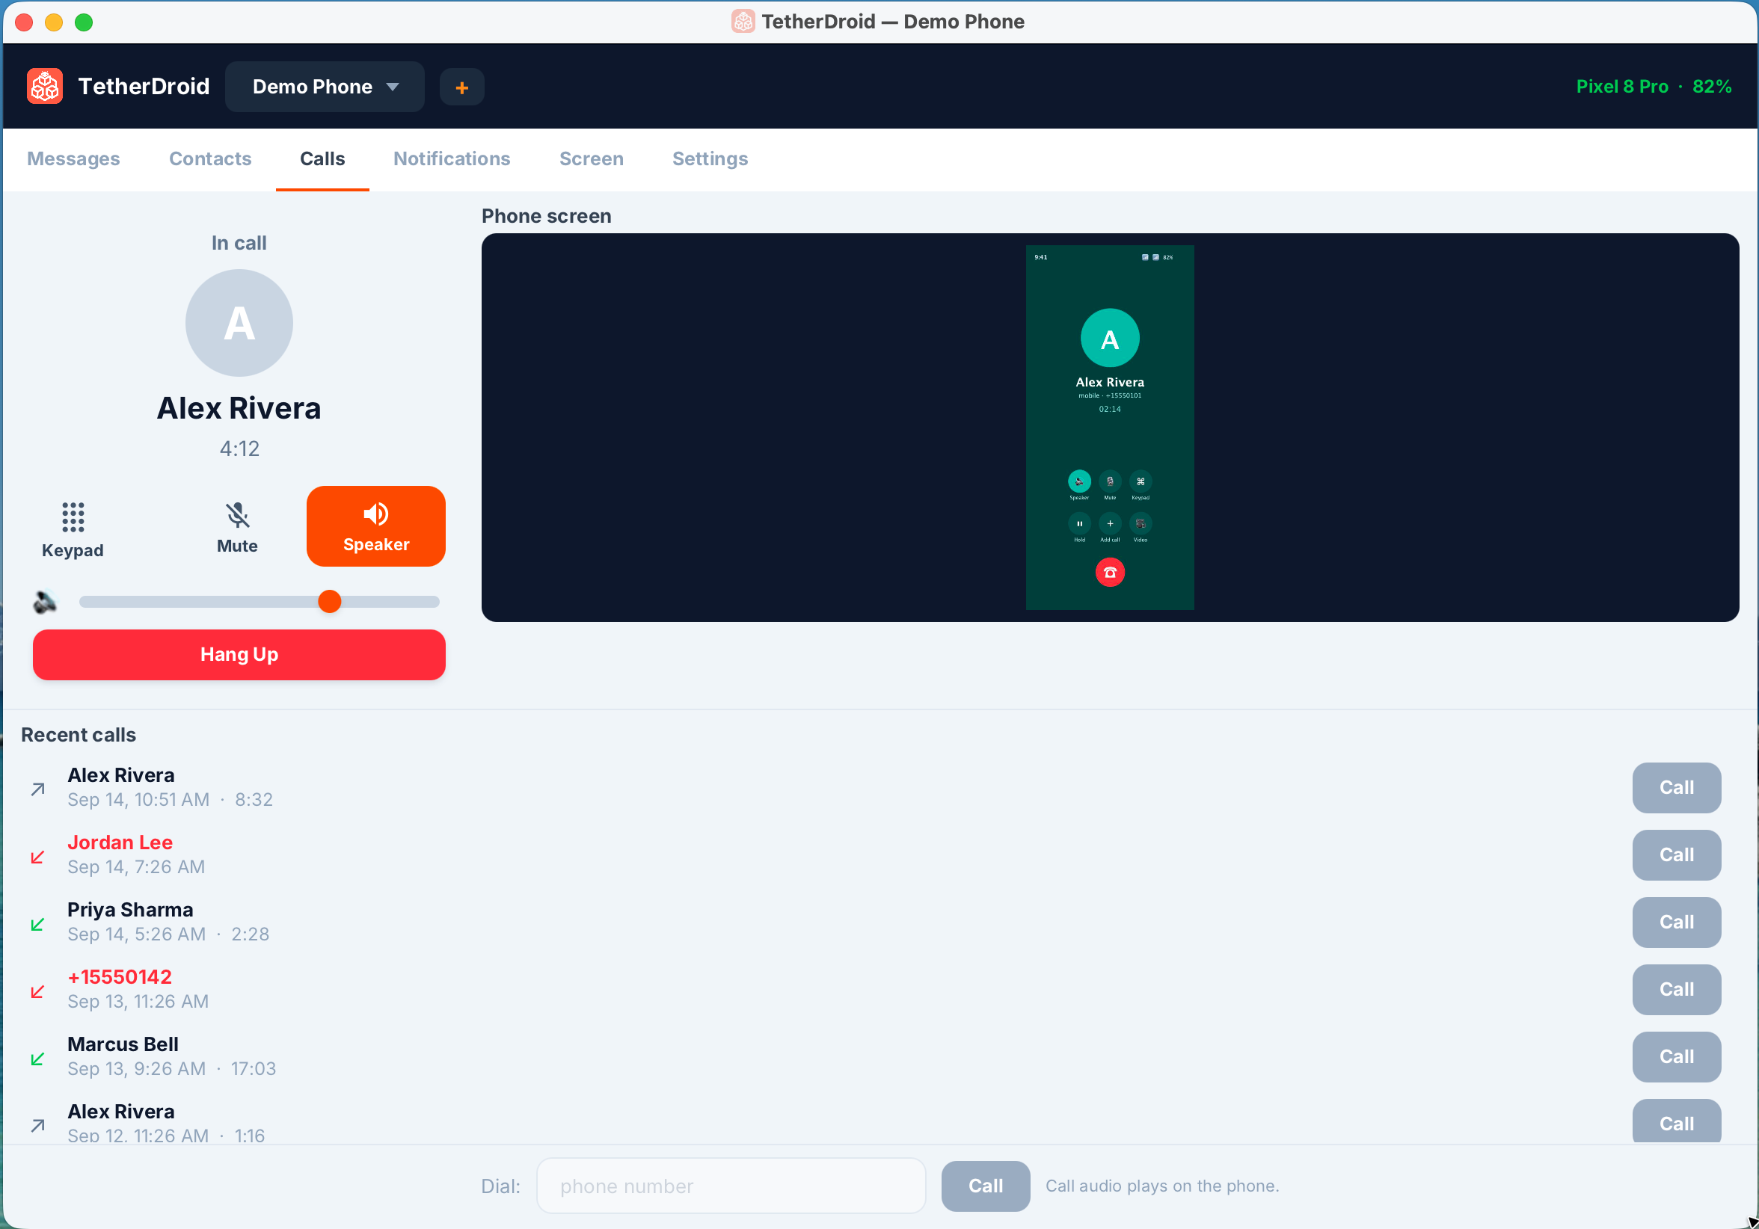Call Marcus Bell from recent calls

point(1676,1058)
